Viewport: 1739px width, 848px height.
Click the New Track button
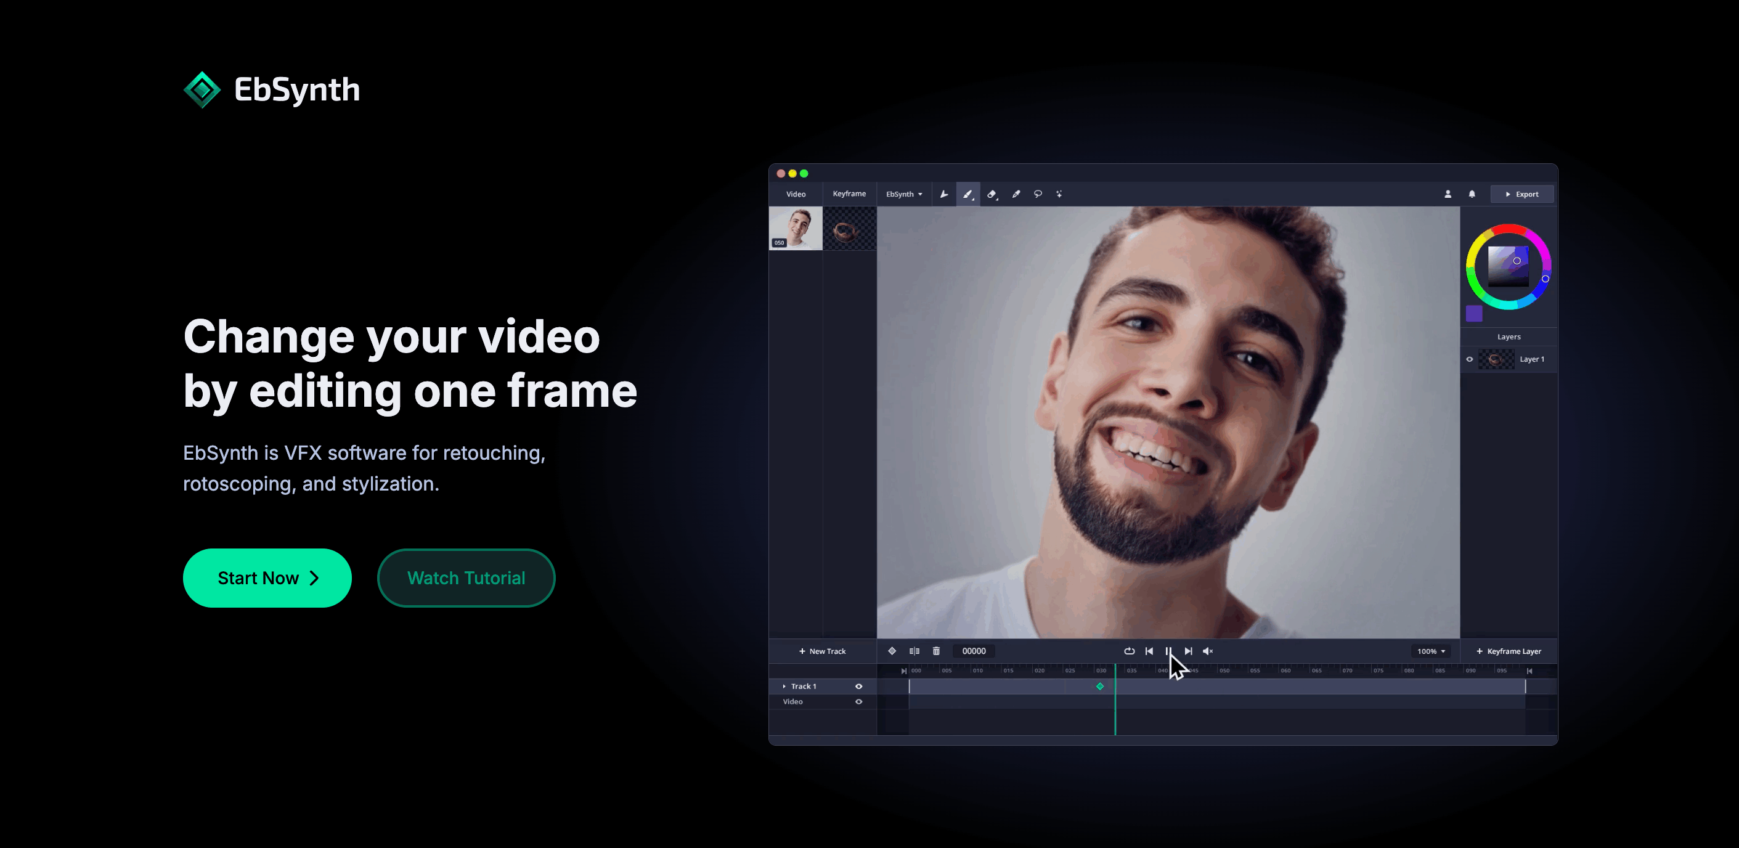coord(822,651)
